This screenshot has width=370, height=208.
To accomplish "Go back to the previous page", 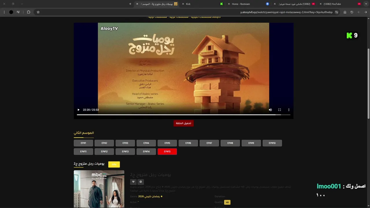I will click(366, 12).
